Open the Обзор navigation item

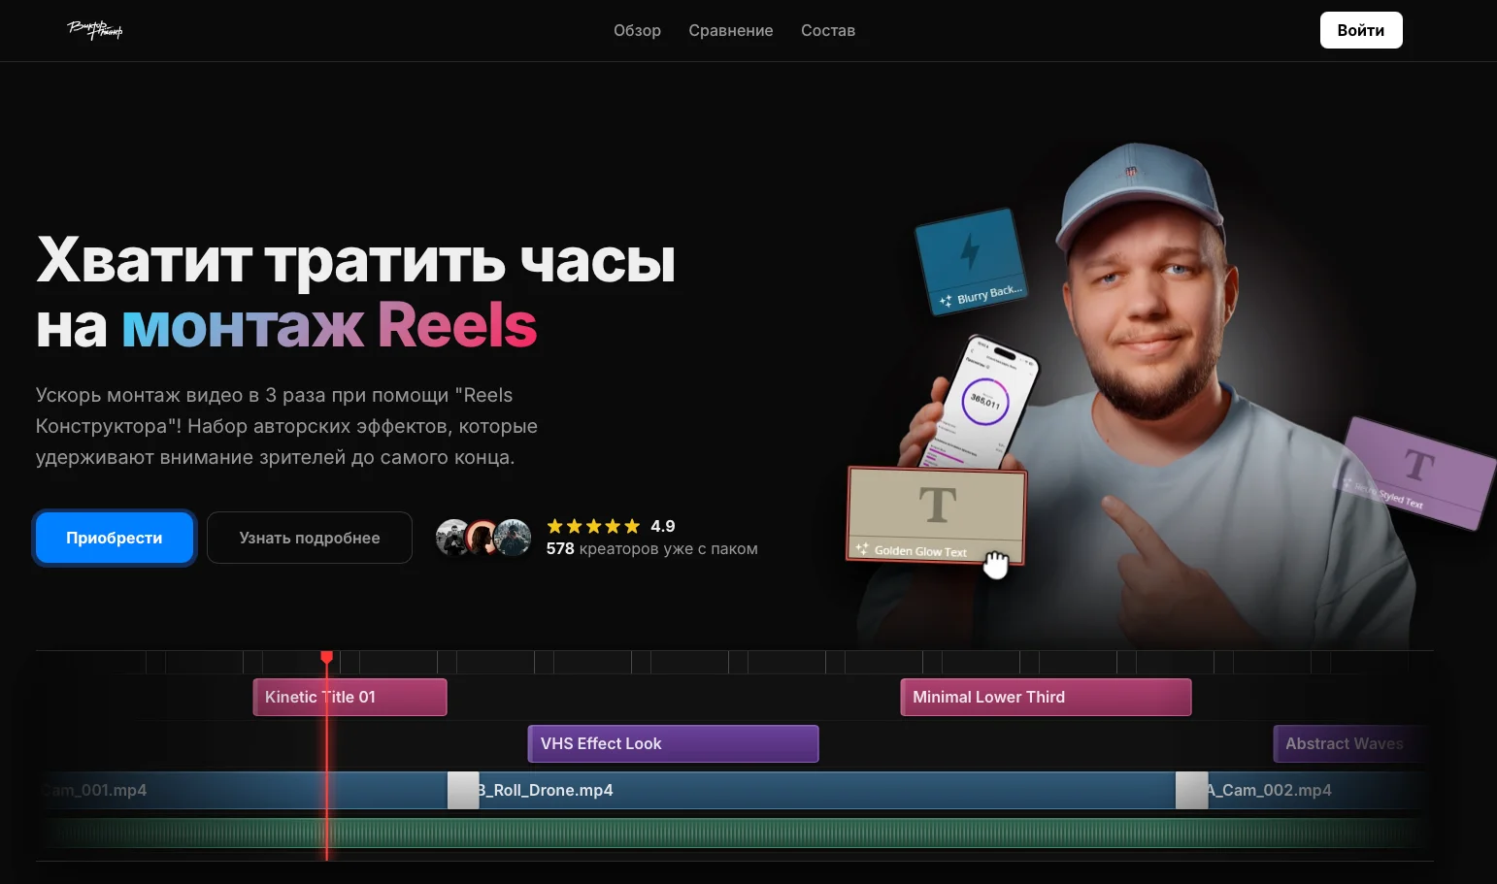(x=637, y=30)
